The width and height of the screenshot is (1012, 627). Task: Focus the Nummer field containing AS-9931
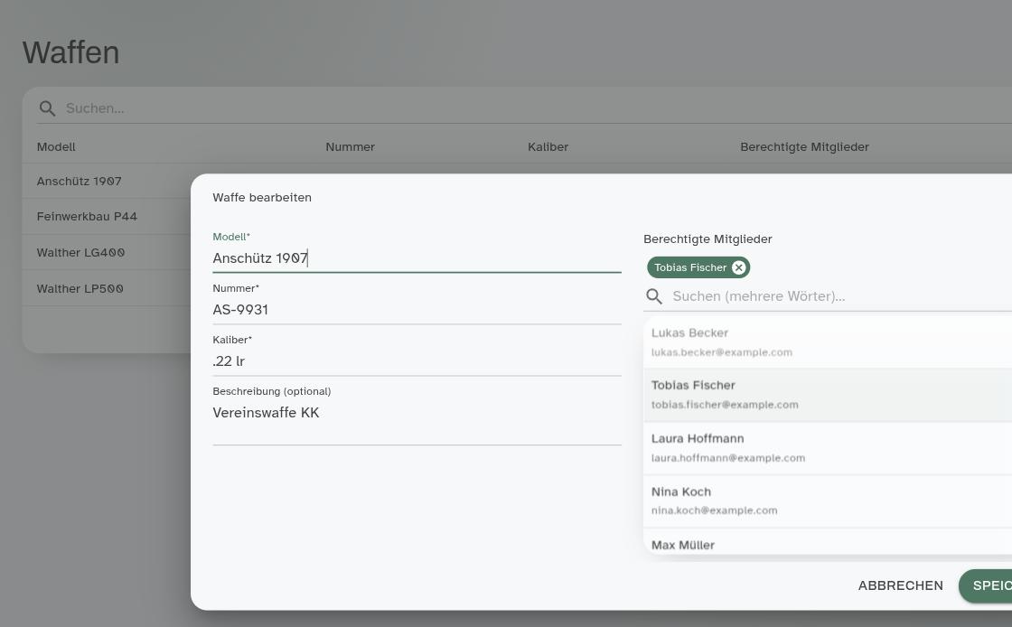pyautogui.click(x=417, y=310)
